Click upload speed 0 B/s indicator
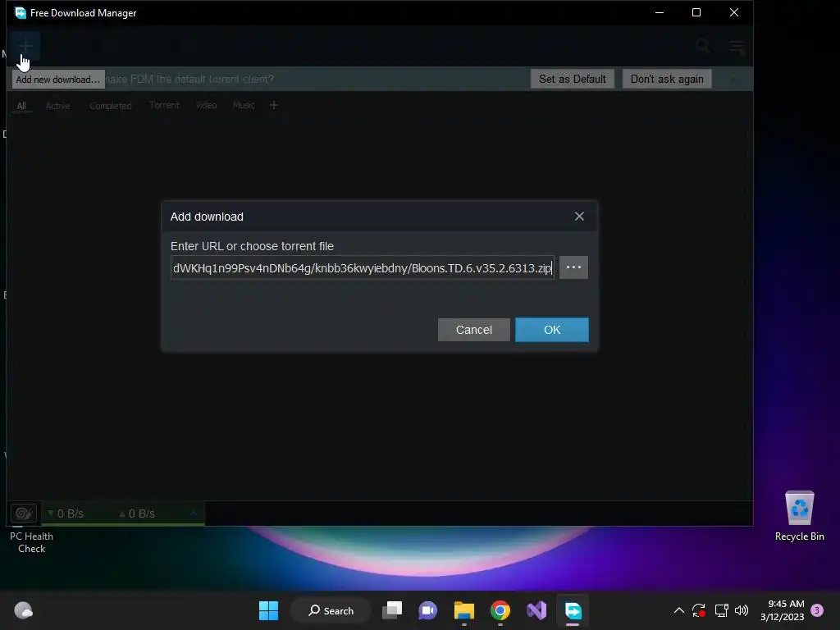The height and width of the screenshot is (630, 840). (137, 514)
